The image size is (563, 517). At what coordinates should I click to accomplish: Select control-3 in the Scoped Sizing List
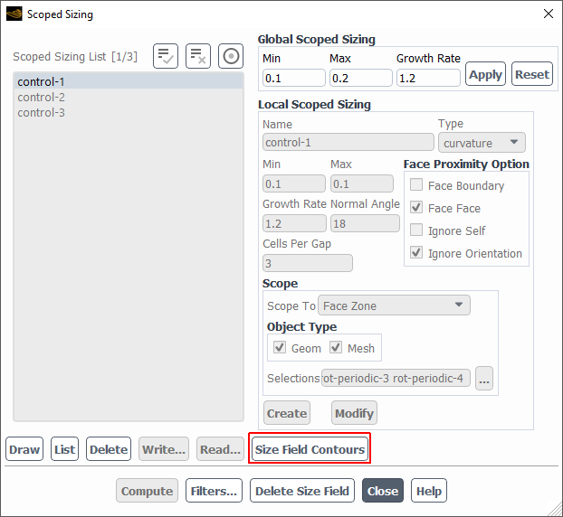pyautogui.click(x=129, y=113)
